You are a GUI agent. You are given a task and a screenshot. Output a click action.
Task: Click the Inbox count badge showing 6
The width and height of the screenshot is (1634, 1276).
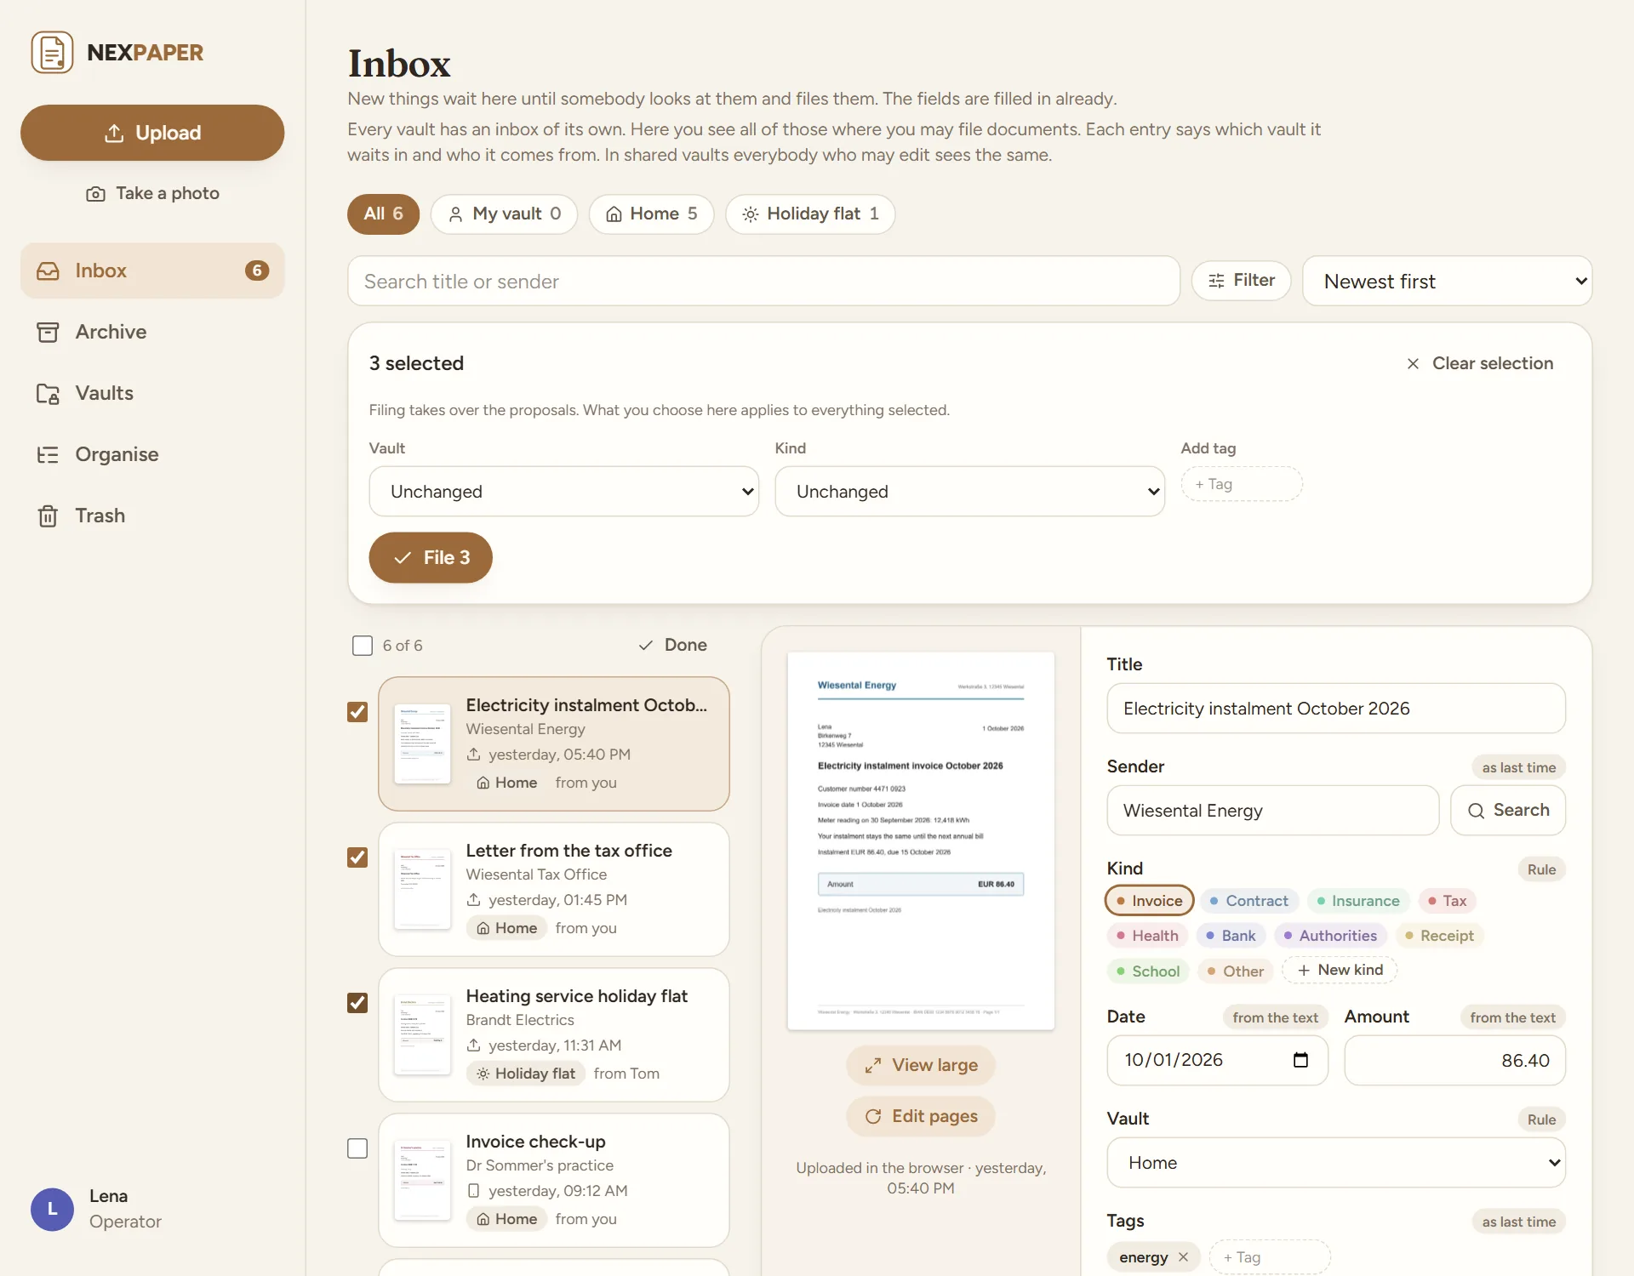click(x=257, y=271)
